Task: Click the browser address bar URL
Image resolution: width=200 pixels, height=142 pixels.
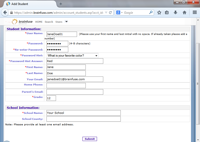Action: (59, 13)
